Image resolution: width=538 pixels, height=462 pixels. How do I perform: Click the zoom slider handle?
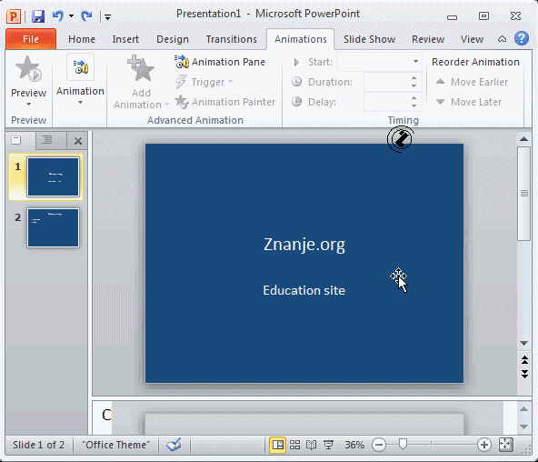click(x=403, y=445)
